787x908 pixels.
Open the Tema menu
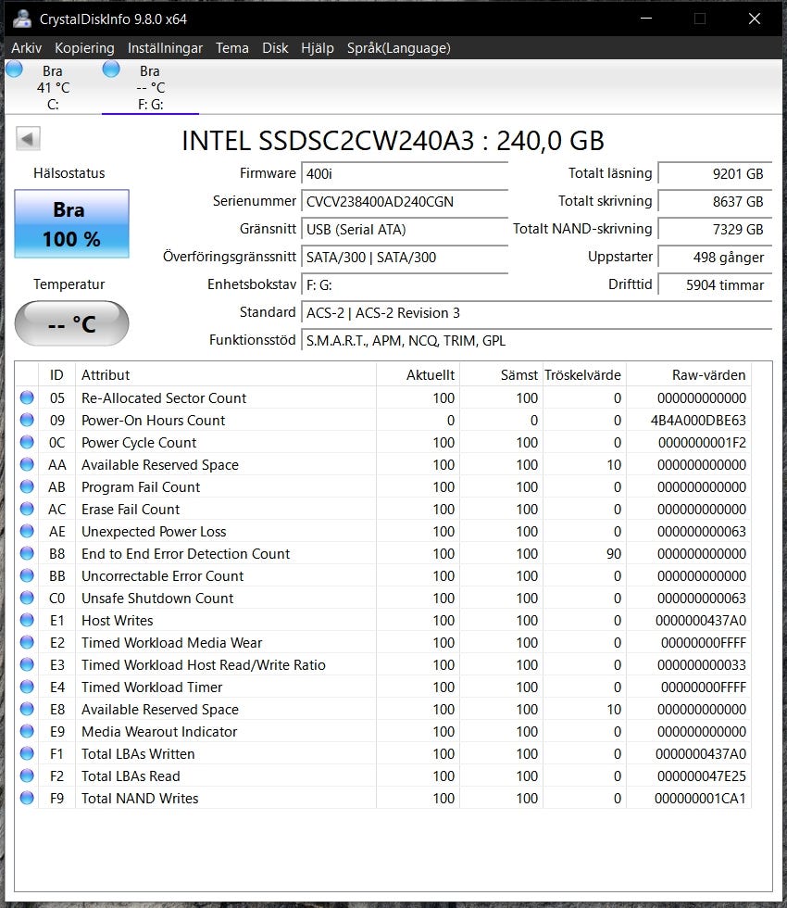pyautogui.click(x=232, y=48)
